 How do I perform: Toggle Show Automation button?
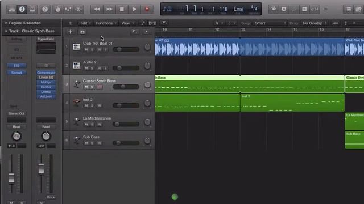pos(143,23)
